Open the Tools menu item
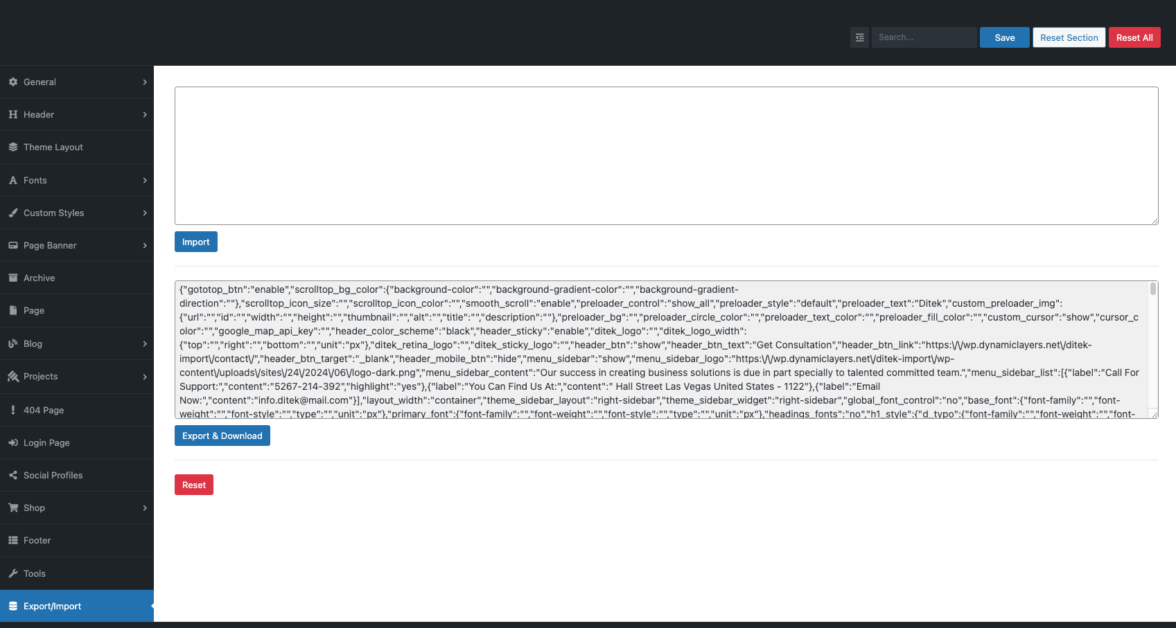The image size is (1176, 628). (77, 573)
